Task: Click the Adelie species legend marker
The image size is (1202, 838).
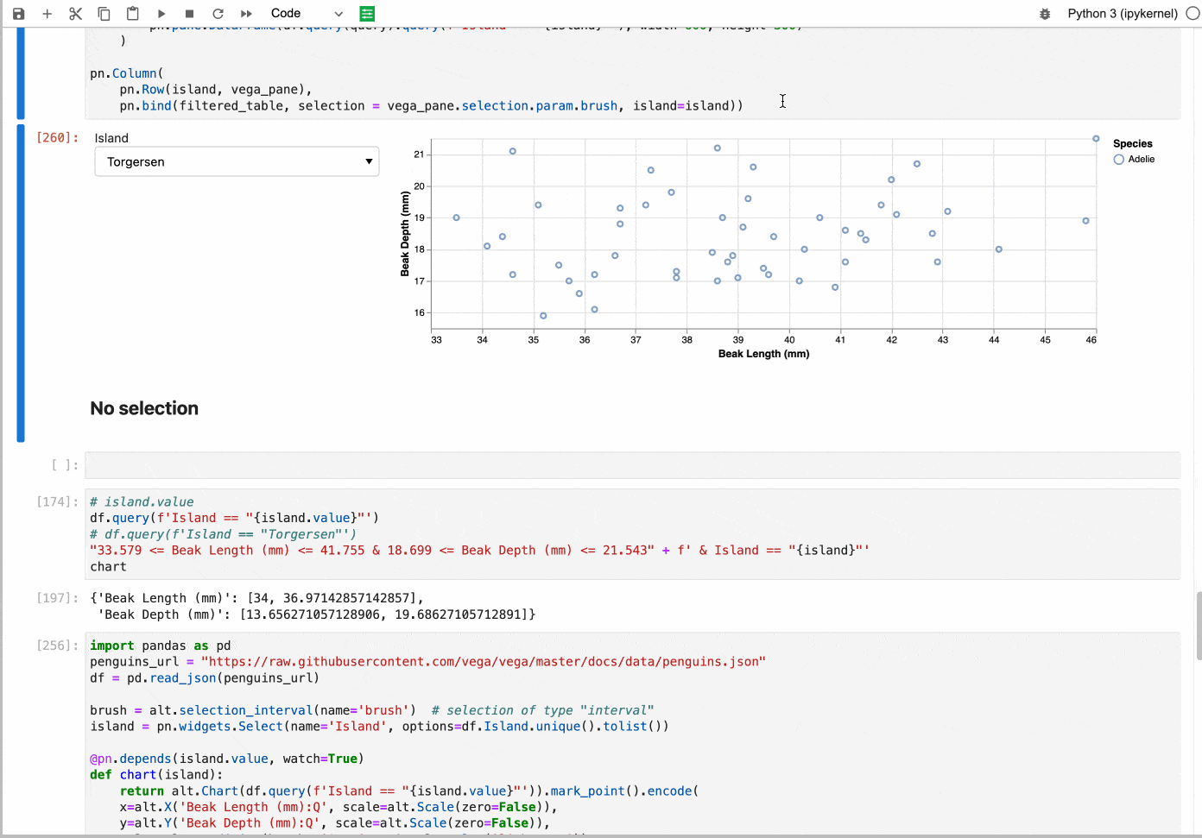Action: pos(1119,160)
